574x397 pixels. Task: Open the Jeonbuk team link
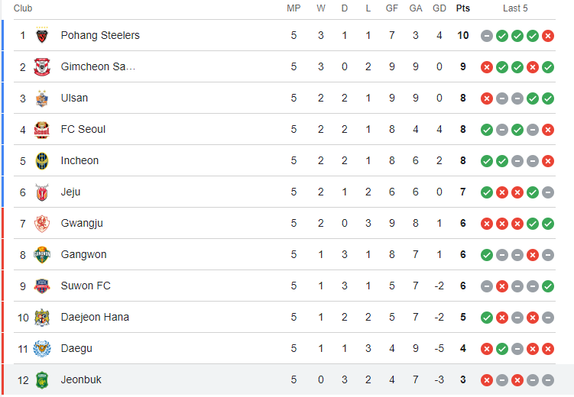pos(81,379)
